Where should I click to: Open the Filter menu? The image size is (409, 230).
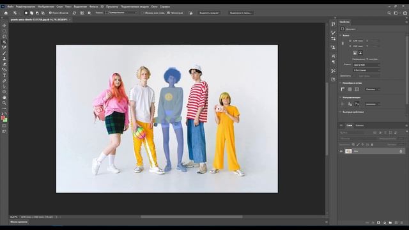pos(94,6)
